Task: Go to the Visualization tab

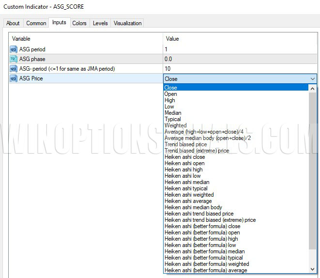Action: (x=128, y=23)
